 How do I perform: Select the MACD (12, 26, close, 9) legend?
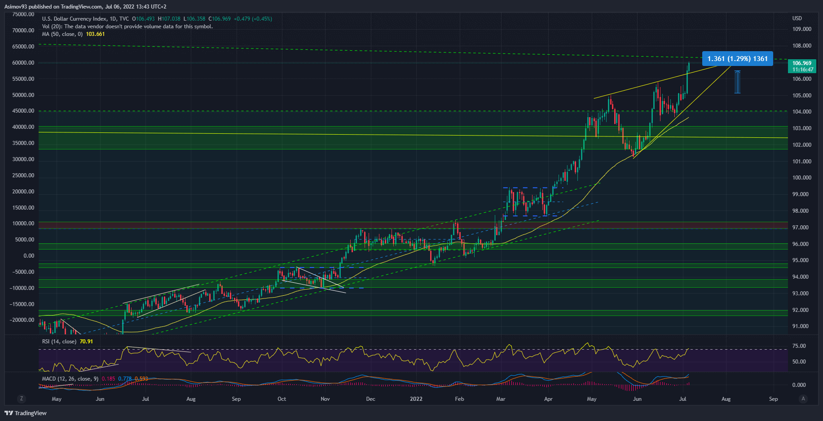click(70, 379)
